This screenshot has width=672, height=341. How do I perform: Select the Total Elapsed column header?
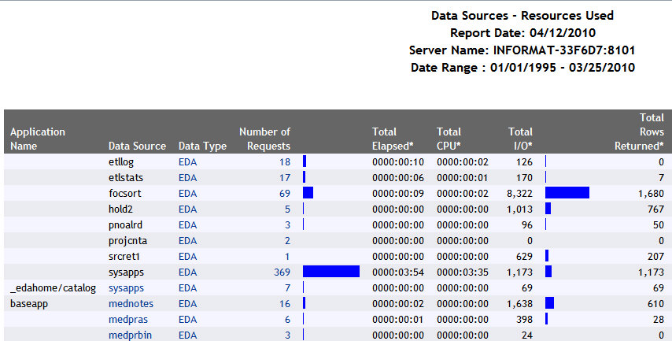(x=390, y=139)
